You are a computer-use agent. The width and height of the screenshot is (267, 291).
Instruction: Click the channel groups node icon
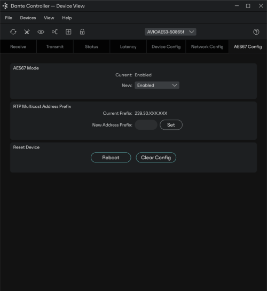[54, 32]
